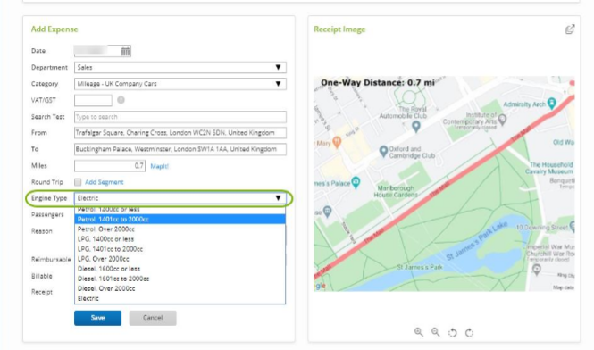Click the VAT/GST help info icon
The height and width of the screenshot is (350, 594).
[121, 100]
